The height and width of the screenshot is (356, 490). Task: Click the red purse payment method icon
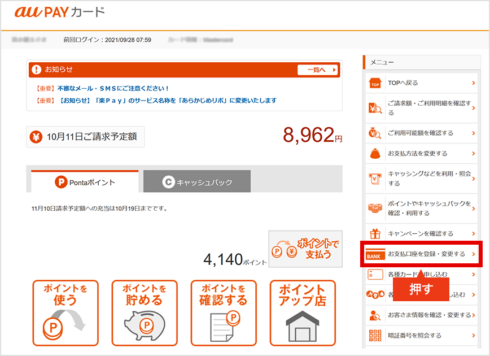[x=375, y=153]
